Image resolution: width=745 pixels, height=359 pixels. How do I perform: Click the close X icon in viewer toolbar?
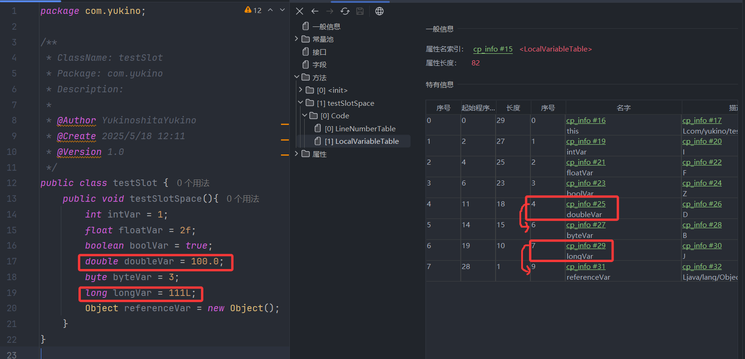pyautogui.click(x=300, y=11)
